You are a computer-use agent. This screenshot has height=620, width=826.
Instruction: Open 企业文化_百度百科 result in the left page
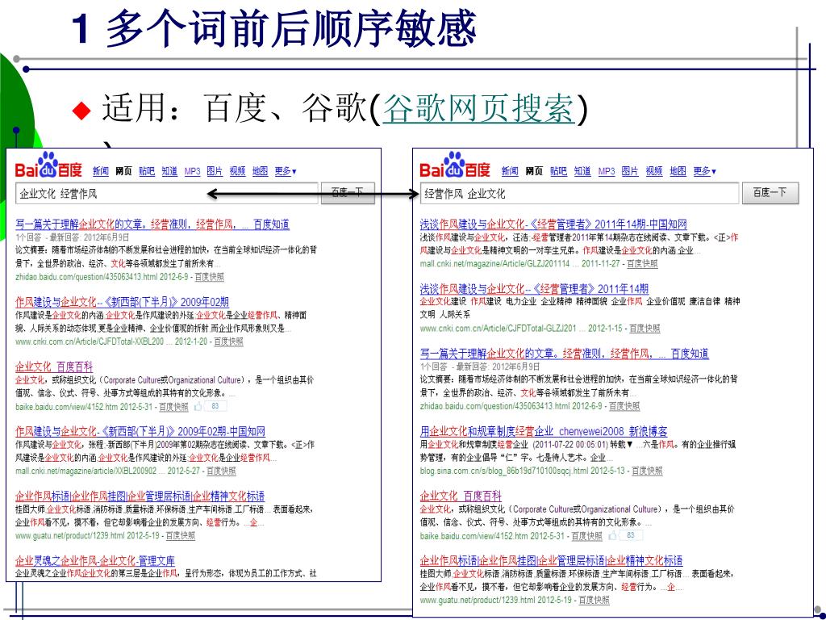54,367
